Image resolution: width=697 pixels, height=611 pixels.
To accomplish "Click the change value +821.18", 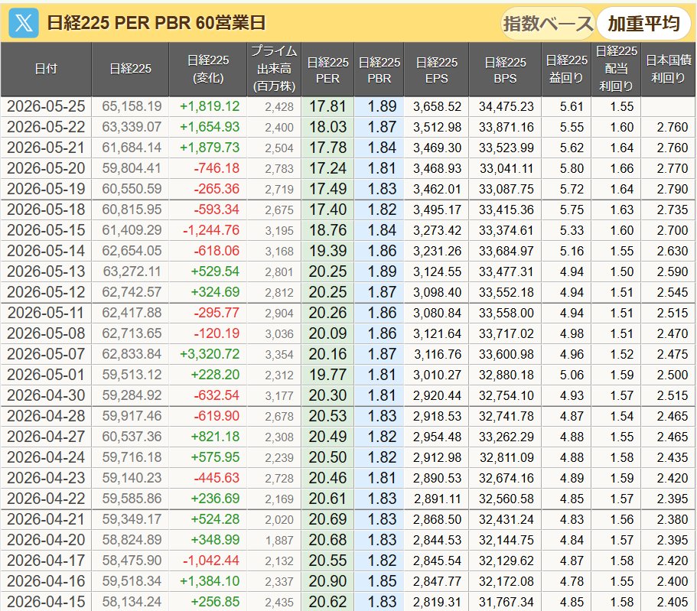I will coord(215,437).
